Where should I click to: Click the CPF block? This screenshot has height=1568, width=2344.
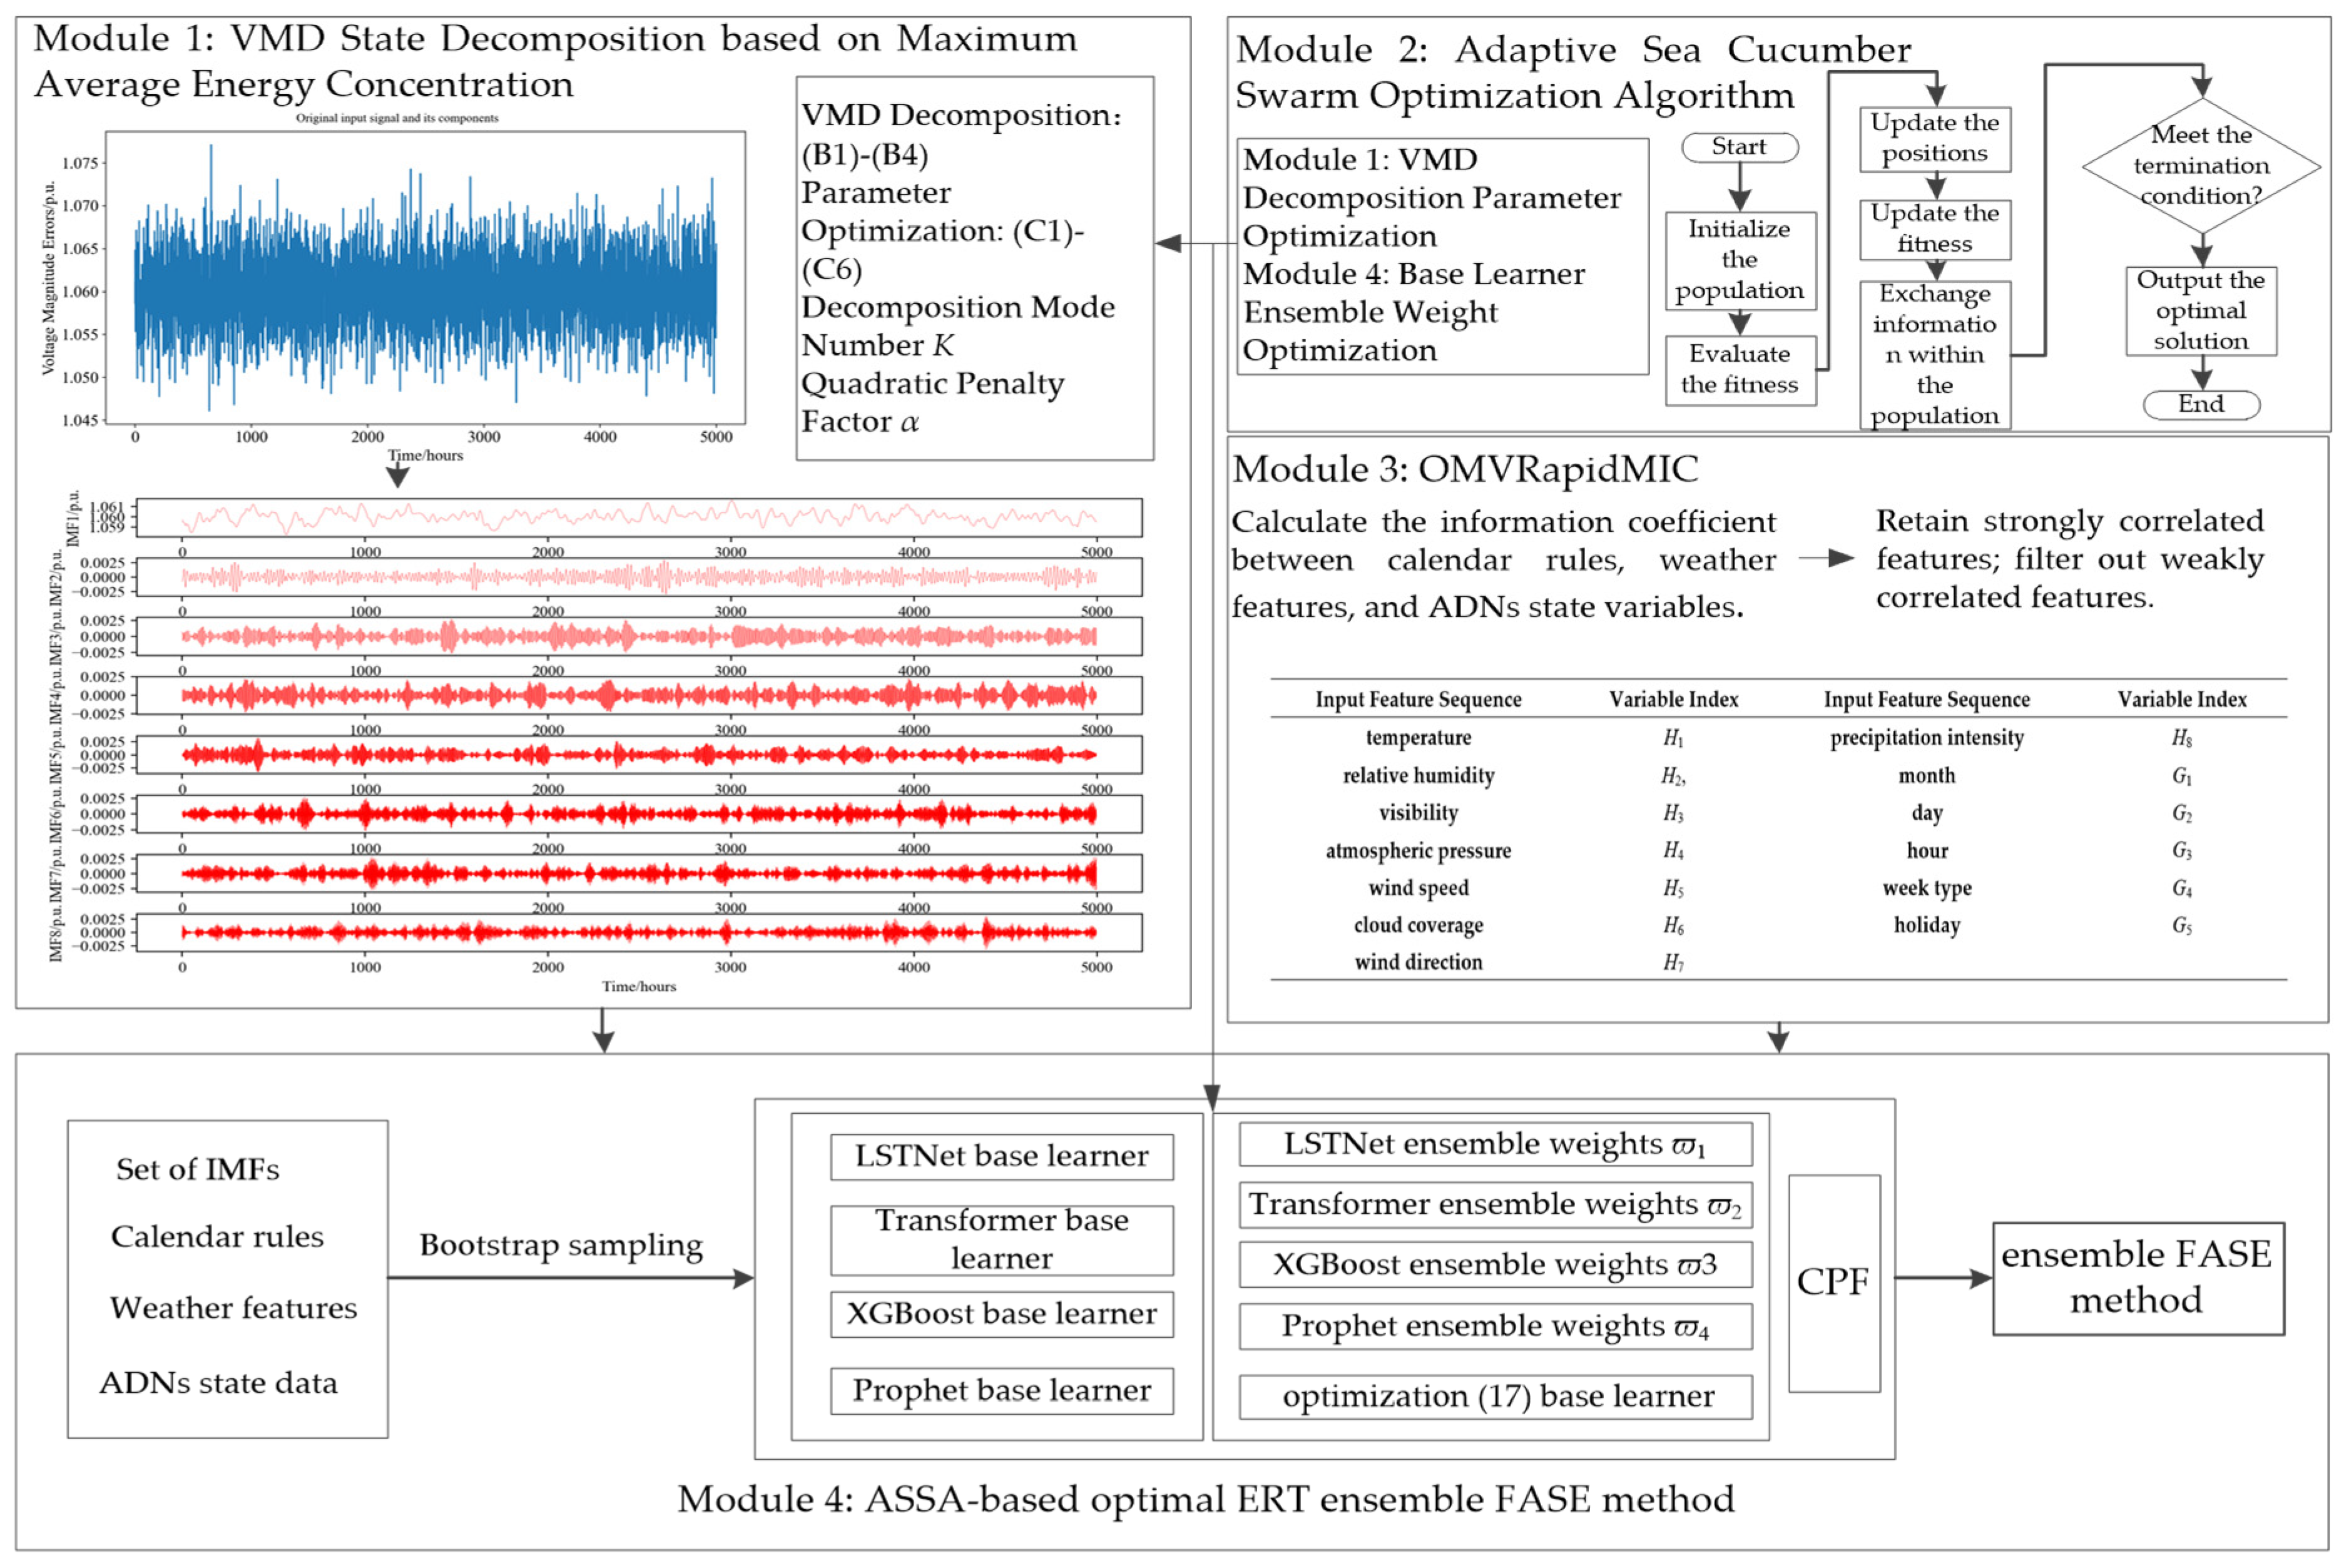pyautogui.click(x=1833, y=1282)
